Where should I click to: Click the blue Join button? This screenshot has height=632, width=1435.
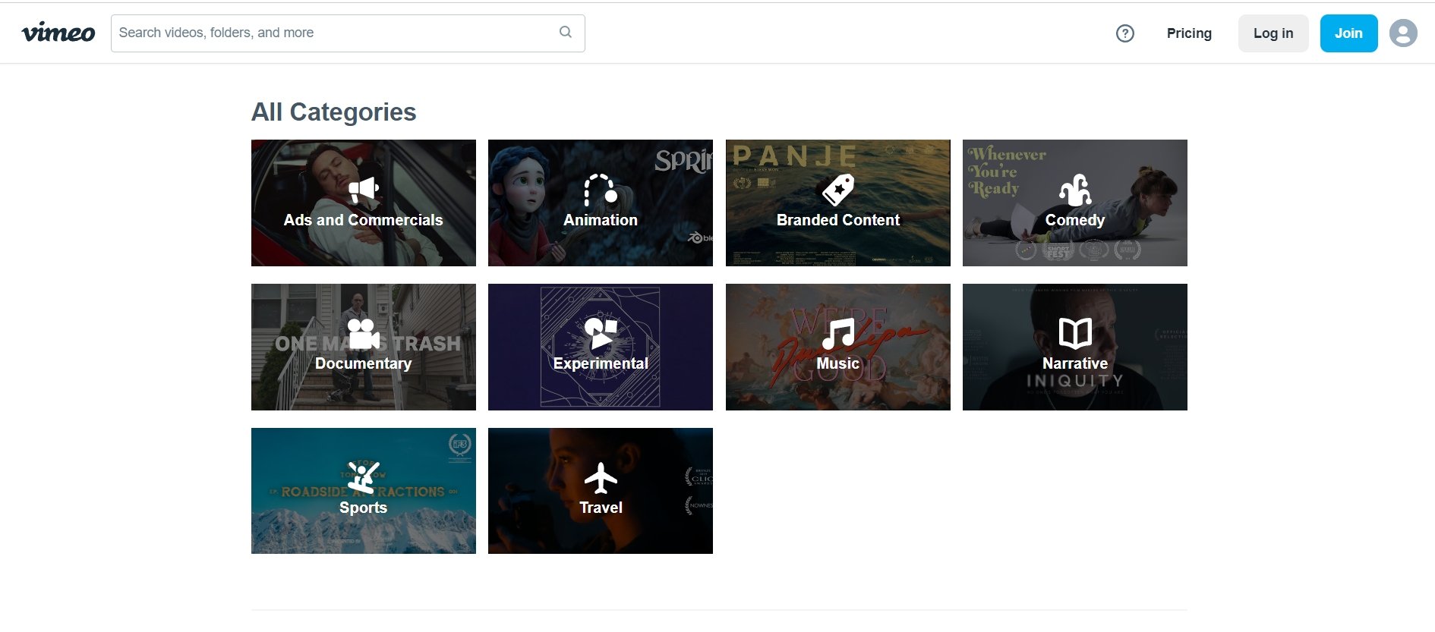coord(1348,33)
